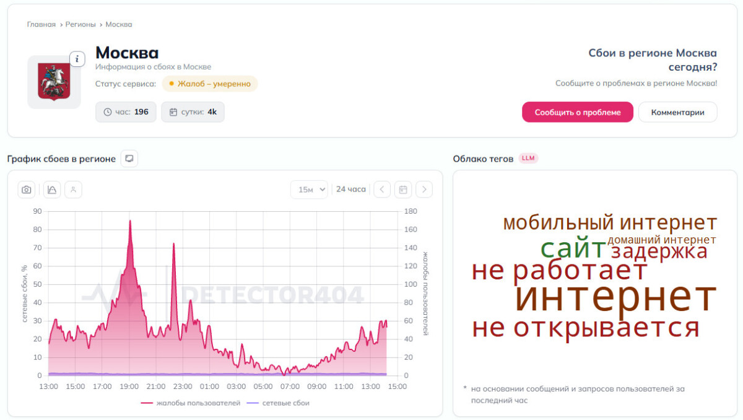Image resolution: width=743 pixels, height=420 pixels.
Task: Click График сбоев в регионе heading
Action: pos(61,159)
